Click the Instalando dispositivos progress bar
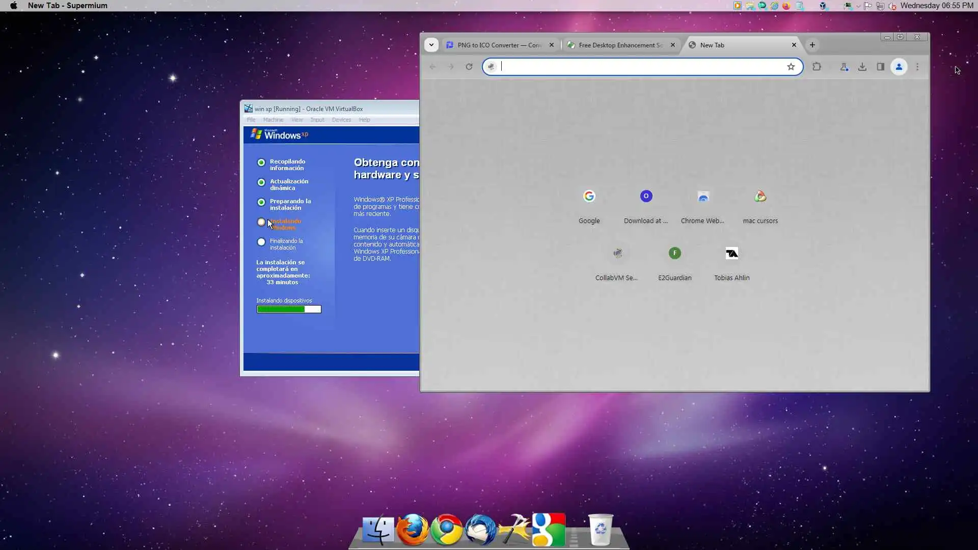The width and height of the screenshot is (978, 550). click(x=289, y=309)
